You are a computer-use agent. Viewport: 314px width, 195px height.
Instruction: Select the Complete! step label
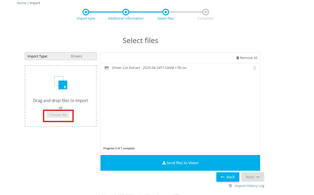click(x=205, y=19)
